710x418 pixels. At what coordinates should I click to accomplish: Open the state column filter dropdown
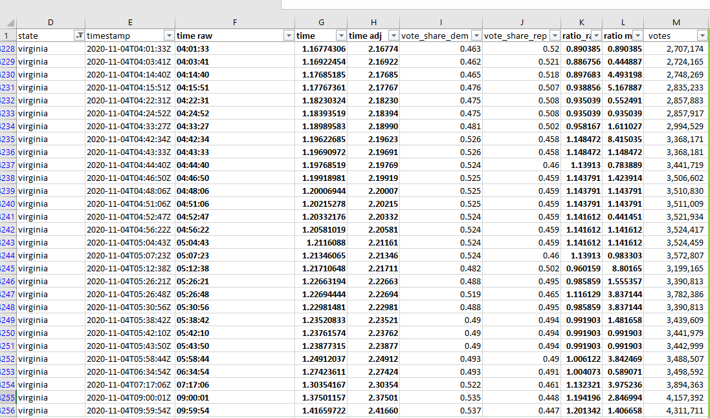tap(79, 36)
